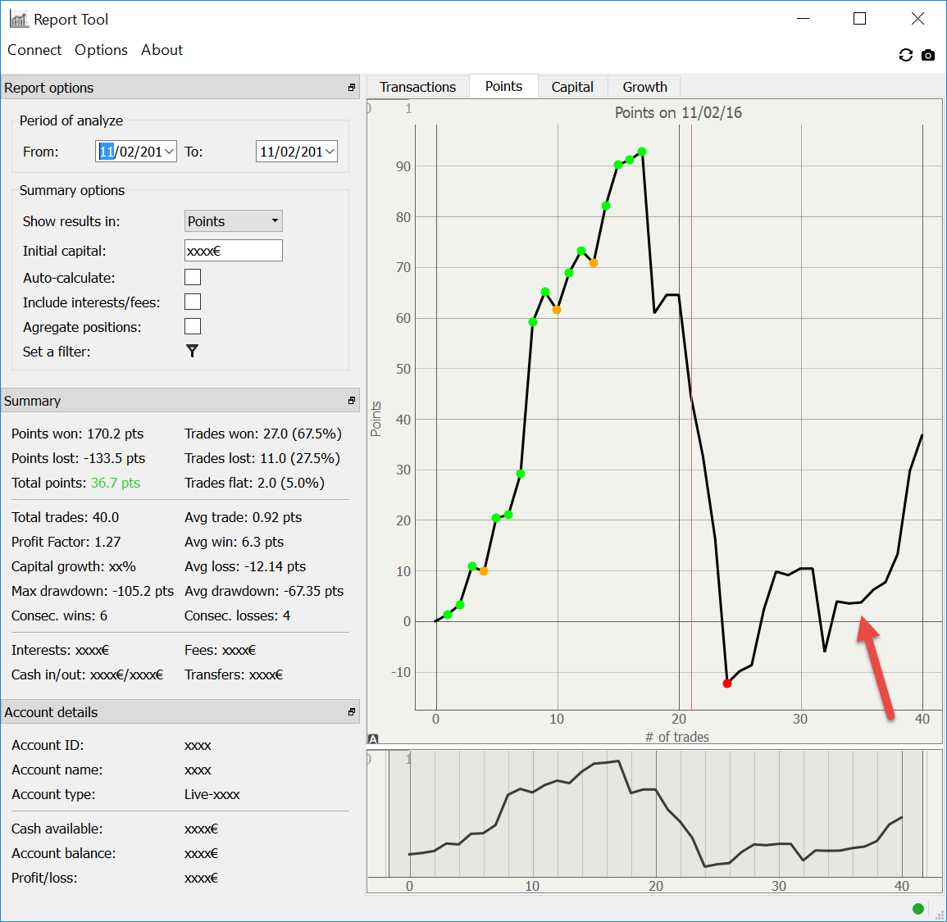947x922 pixels.
Task: Check the Agregate positions box
Action: tap(193, 327)
